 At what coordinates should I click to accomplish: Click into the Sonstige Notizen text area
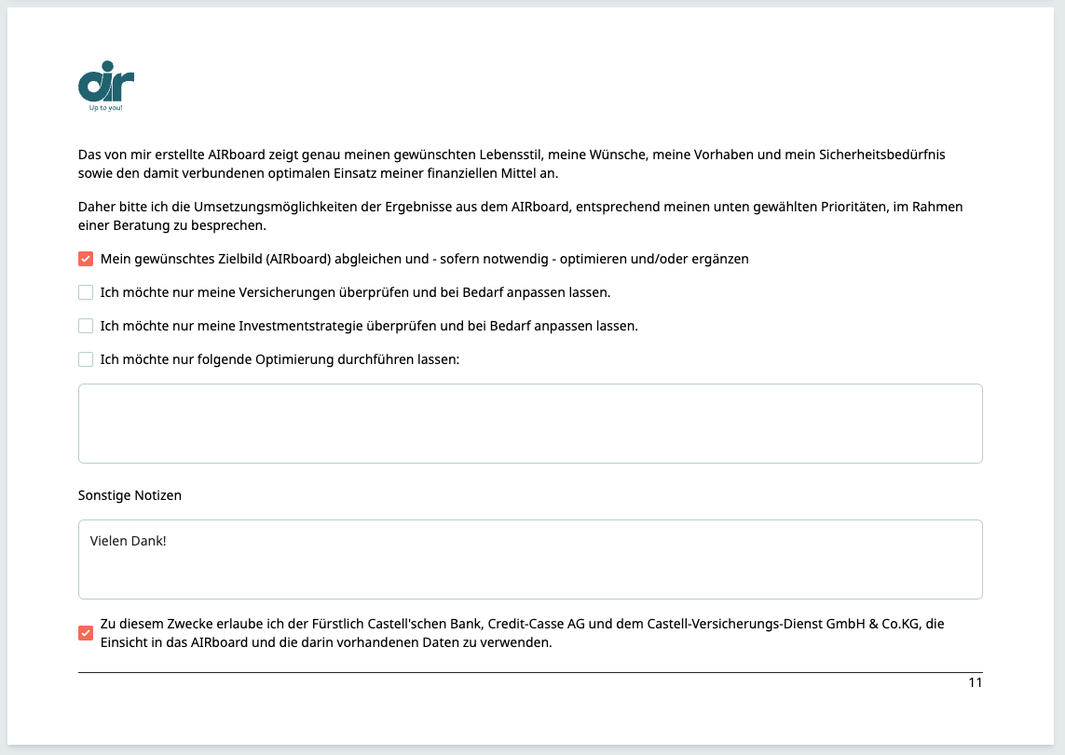click(530, 568)
